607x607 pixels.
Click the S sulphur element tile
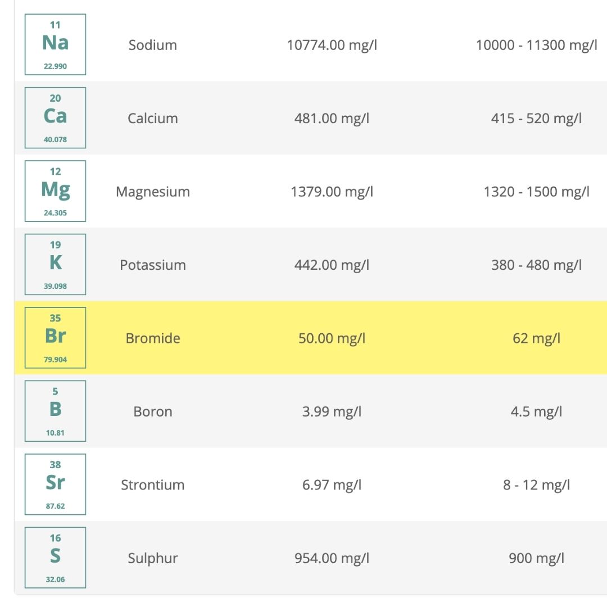[55, 558]
